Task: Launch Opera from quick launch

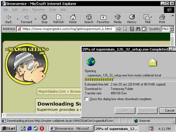Action: point(42,128)
